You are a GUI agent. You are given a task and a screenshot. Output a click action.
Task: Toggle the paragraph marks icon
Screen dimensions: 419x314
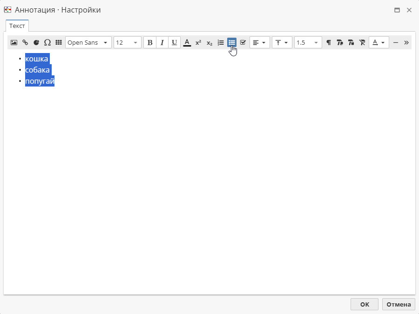tap(329, 42)
